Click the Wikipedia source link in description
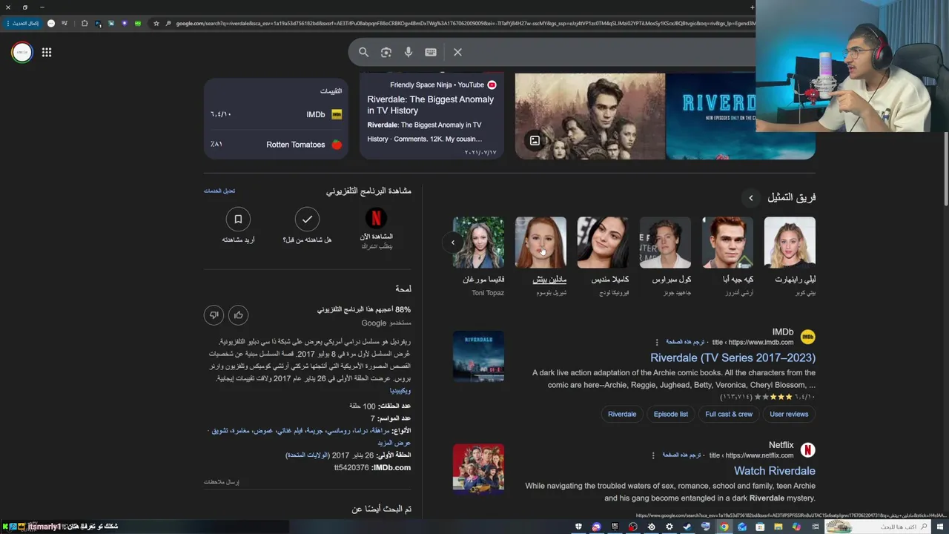Viewport: 949px width, 534px height. 400,391
